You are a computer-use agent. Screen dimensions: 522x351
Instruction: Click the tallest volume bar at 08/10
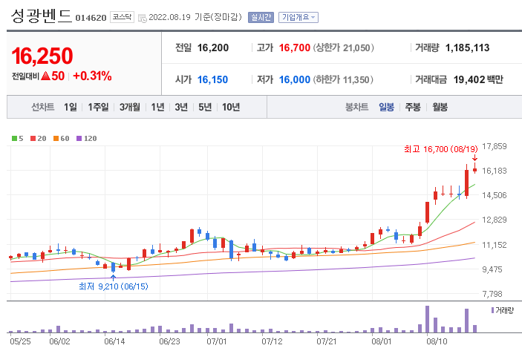428,319
